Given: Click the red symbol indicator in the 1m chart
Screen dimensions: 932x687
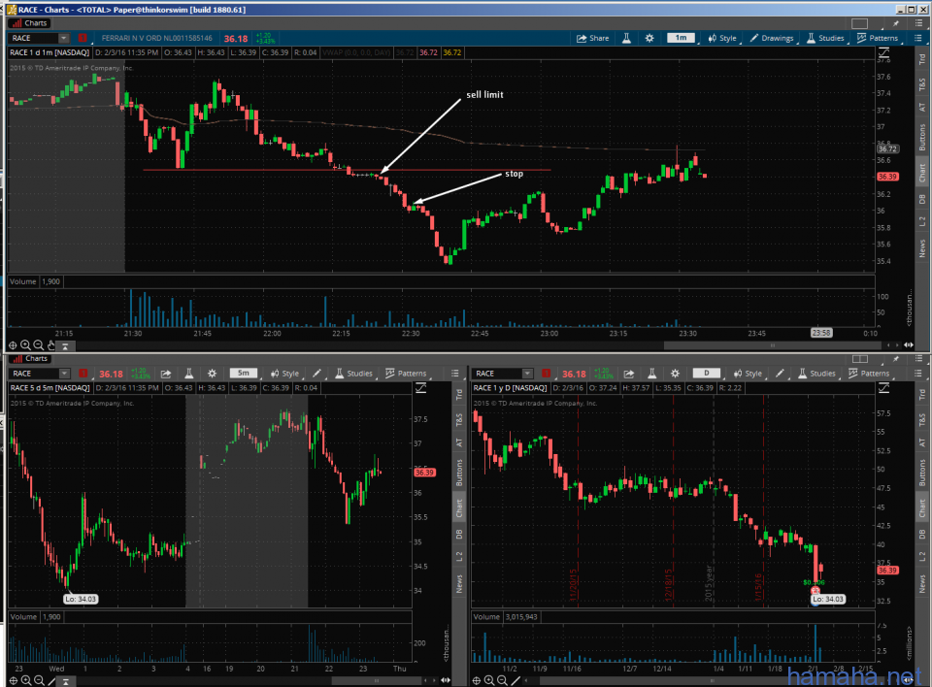Looking at the screenshot, I should pyautogui.click(x=83, y=38).
